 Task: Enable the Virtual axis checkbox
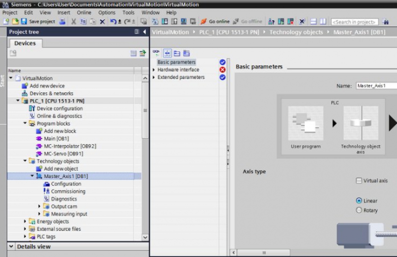(359, 181)
